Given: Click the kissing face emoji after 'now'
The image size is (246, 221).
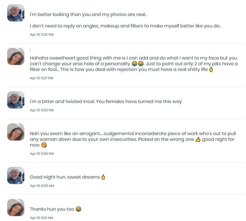Looking at the screenshot, I should (44, 145).
